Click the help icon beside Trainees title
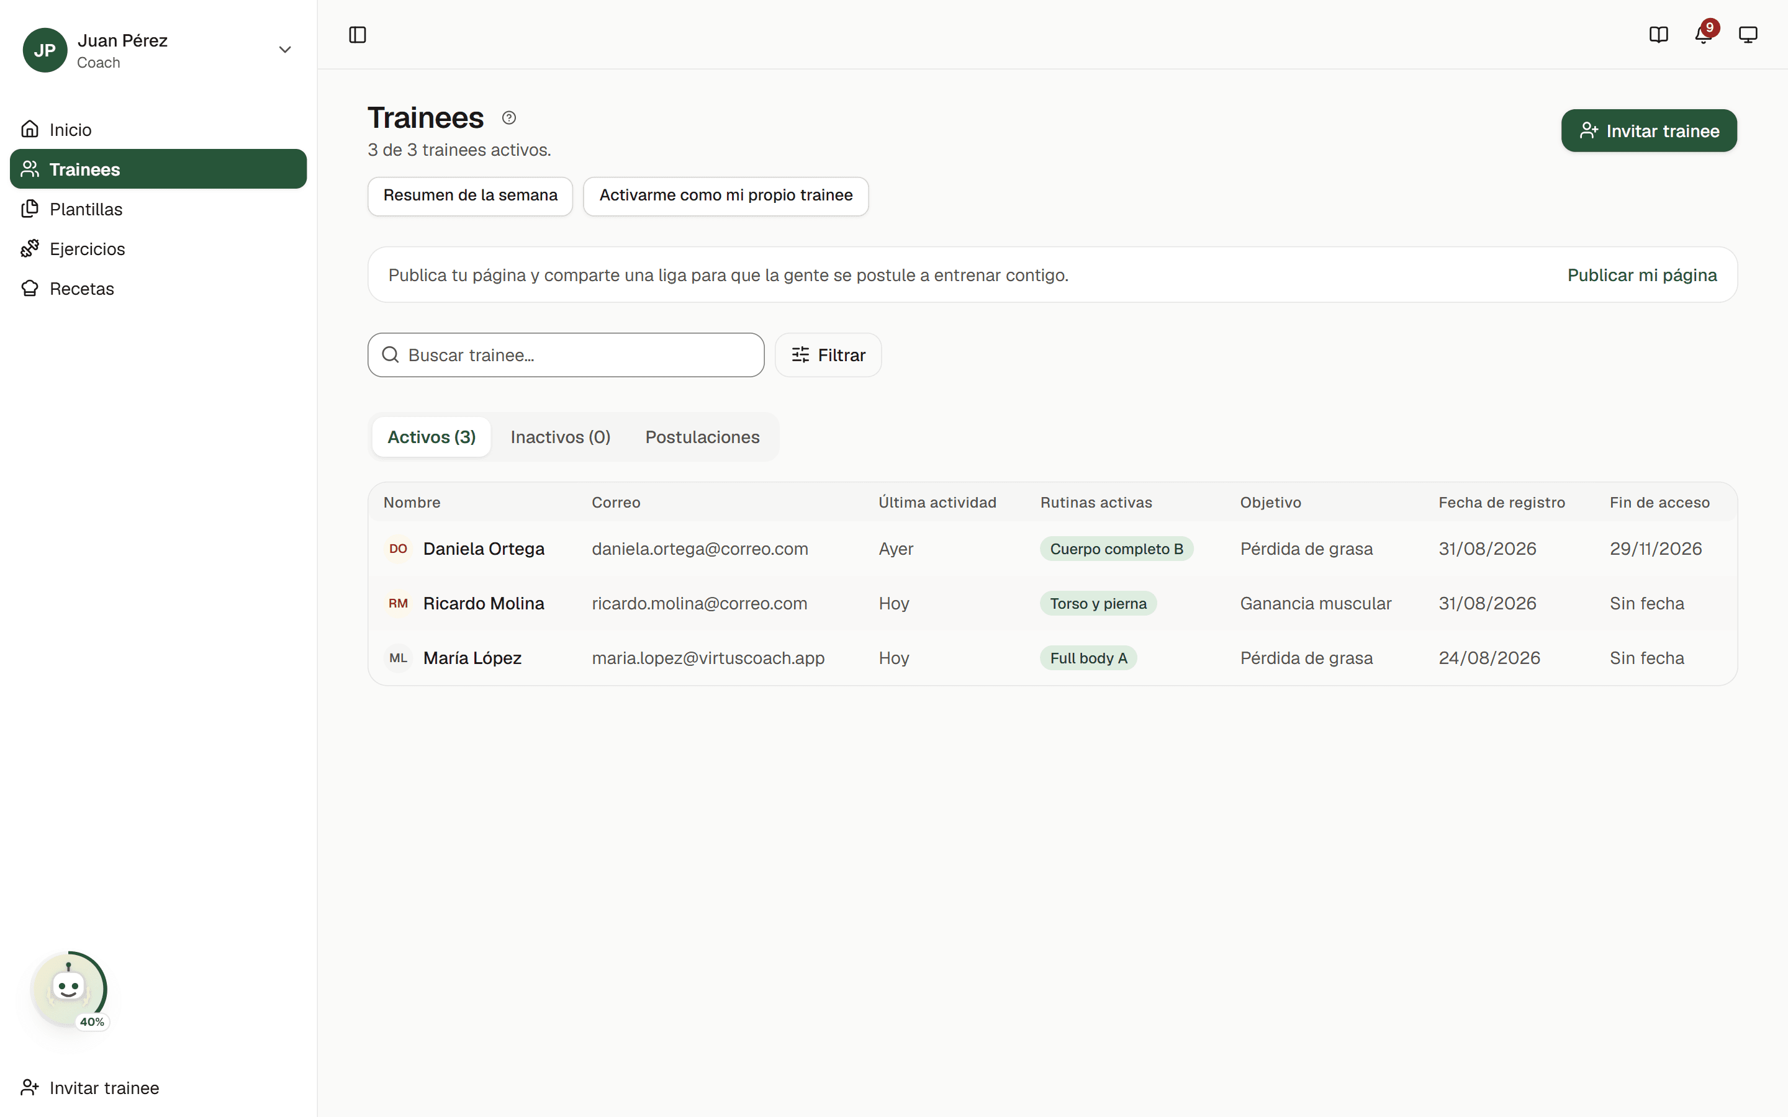1788x1117 pixels. point(509,117)
